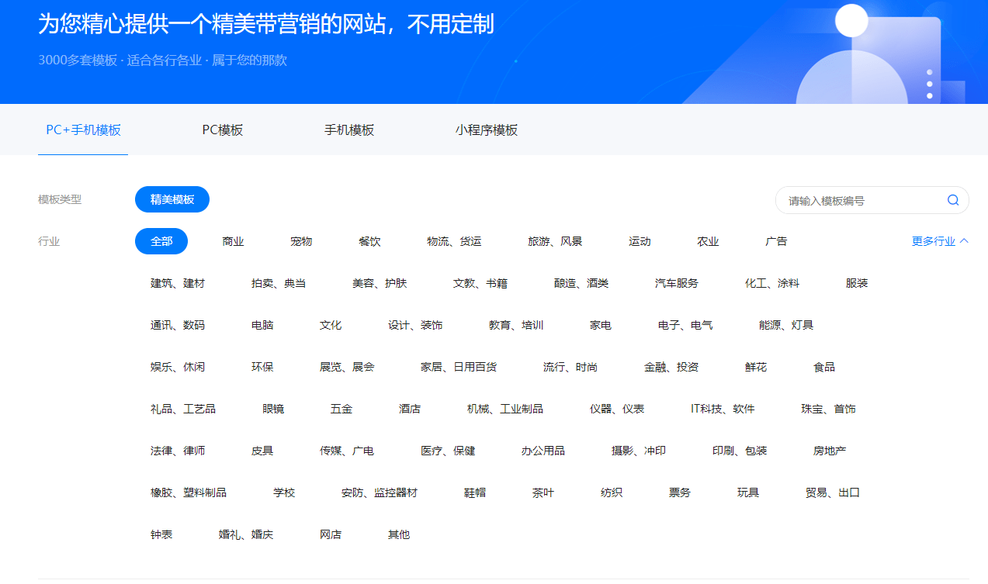Select the 房地产 category

click(x=830, y=451)
